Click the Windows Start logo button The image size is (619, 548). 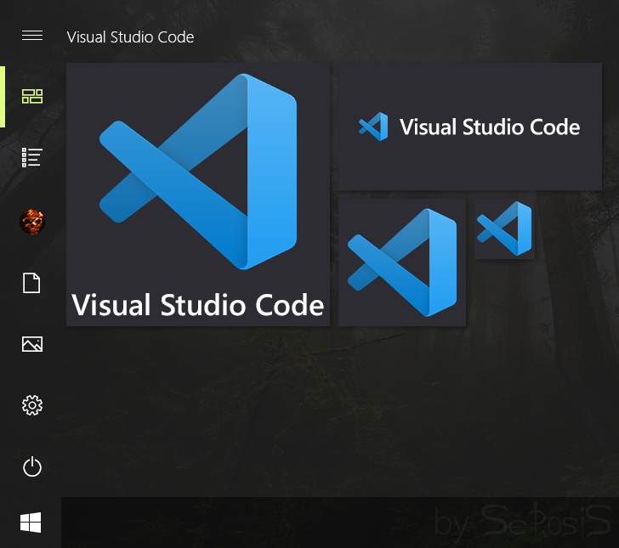pos(31,523)
